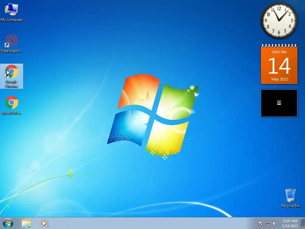305x229 pixels.
Task: Launch Windows Media Player from the taskbar
Action: 44,223
